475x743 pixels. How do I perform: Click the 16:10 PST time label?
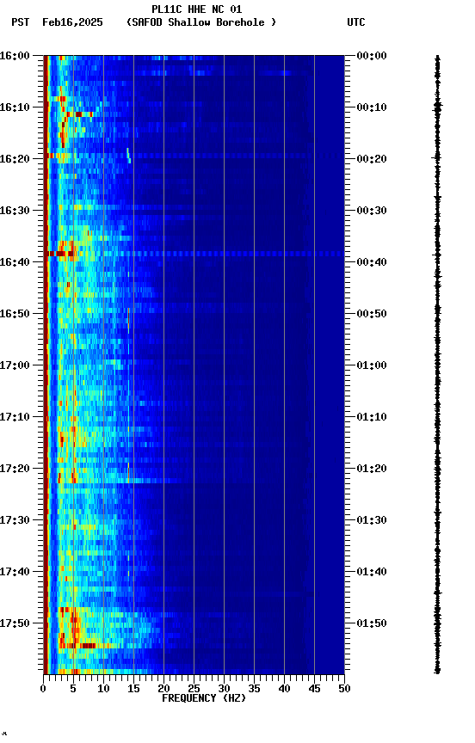tap(15, 107)
